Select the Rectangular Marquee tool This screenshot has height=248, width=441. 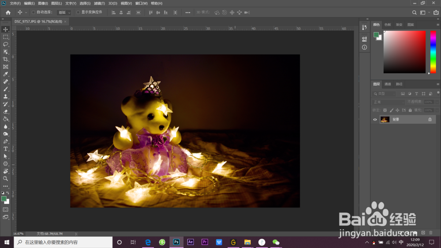tap(5, 37)
